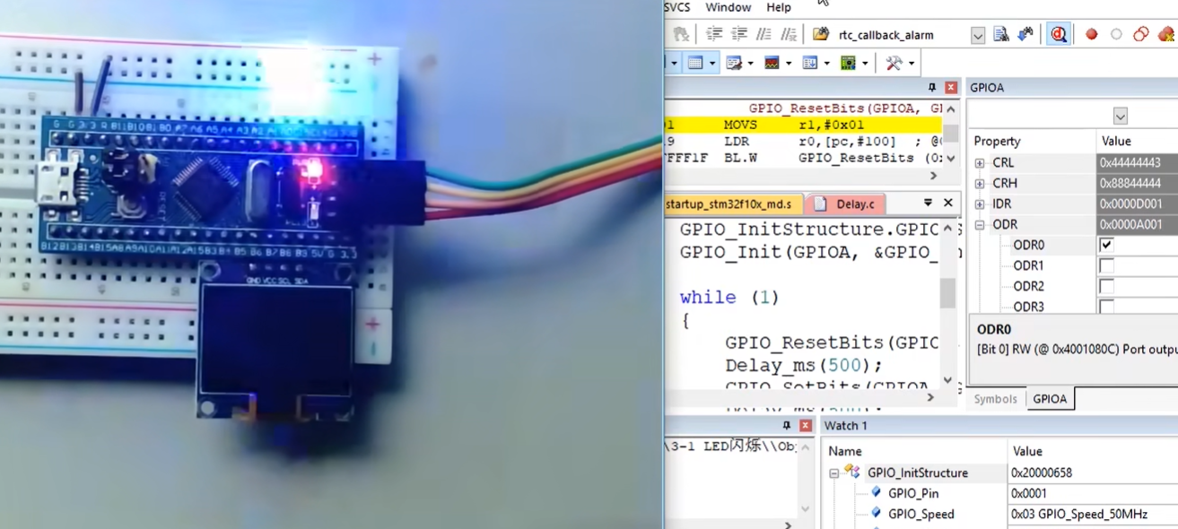1178x529 pixels.
Task: Open the SVCS menu
Action: pyautogui.click(x=676, y=7)
